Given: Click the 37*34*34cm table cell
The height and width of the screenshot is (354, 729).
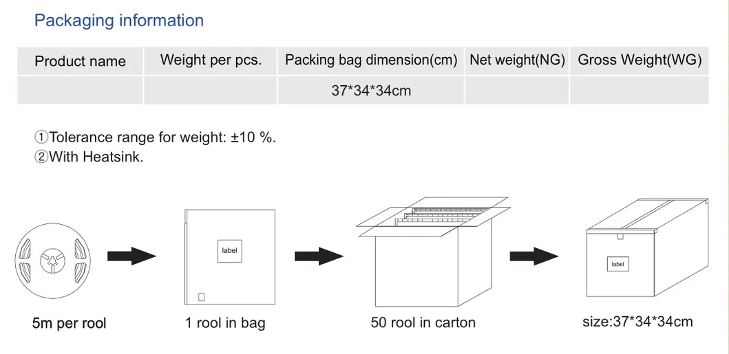Looking at the screenshot, I should (x=371, y=90).
